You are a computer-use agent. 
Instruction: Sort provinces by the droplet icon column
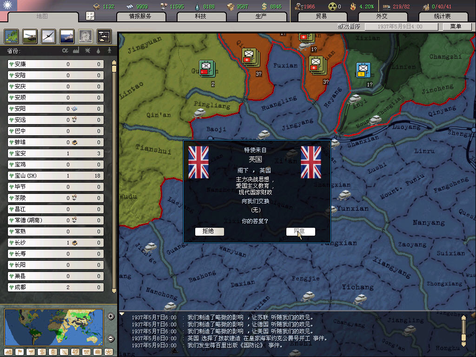point(99,51)
